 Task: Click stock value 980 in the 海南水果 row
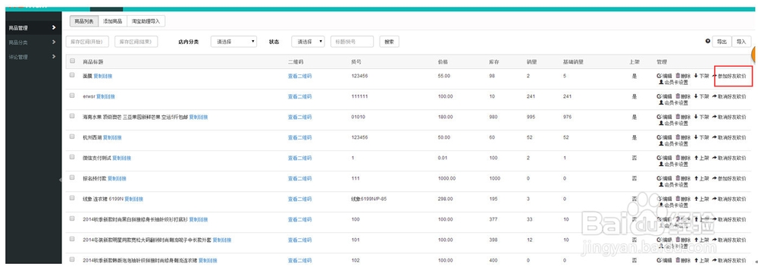coord(493,117)
